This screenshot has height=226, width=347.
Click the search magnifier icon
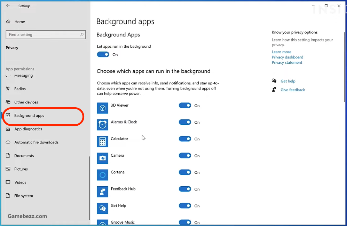[x=82, y=34]
